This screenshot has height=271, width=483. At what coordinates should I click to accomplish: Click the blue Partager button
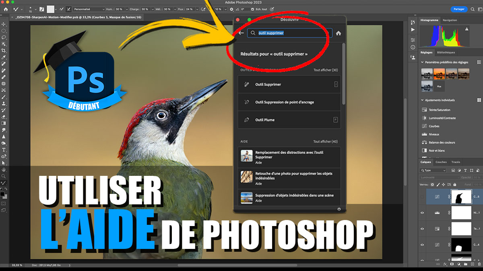pos(459,9)
